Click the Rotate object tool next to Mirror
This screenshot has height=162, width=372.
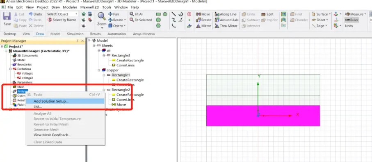pos(203,20)
